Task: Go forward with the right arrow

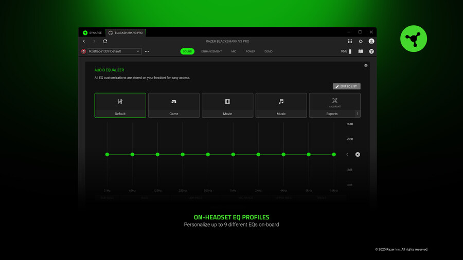Action: (x=94, y=41)
